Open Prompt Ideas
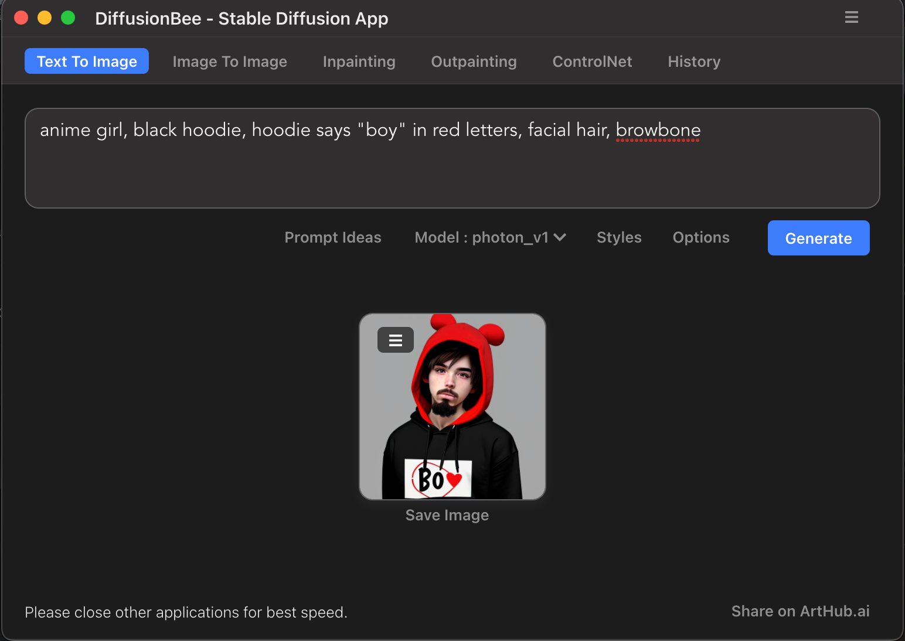 point(333,237)
